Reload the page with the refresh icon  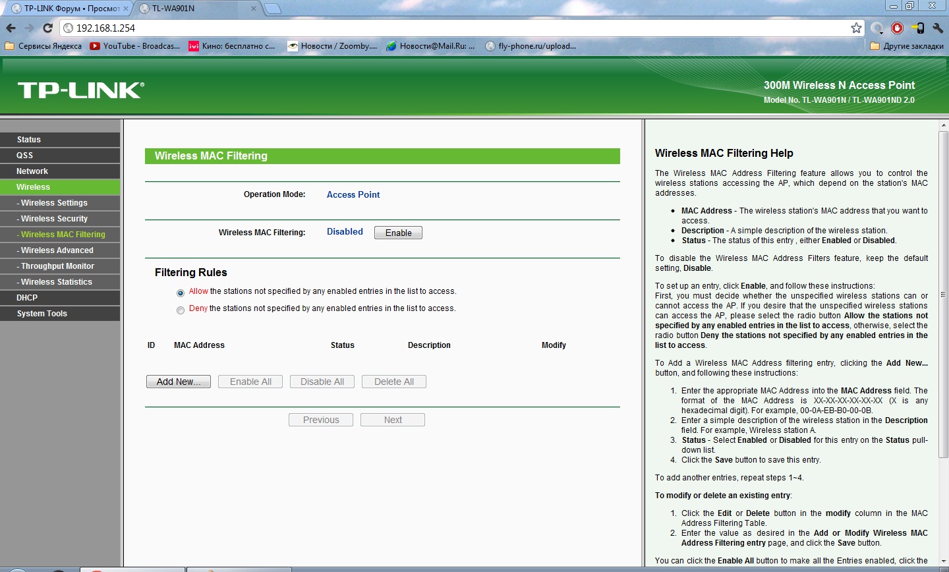coord(47,28)
